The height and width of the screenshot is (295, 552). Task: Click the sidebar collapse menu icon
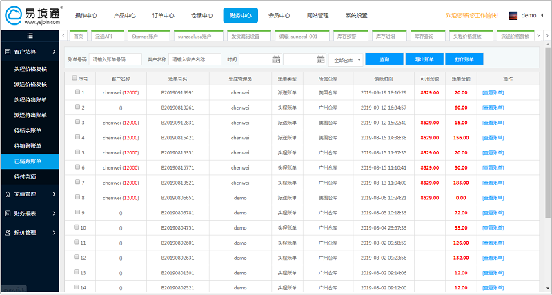[29, 35]
